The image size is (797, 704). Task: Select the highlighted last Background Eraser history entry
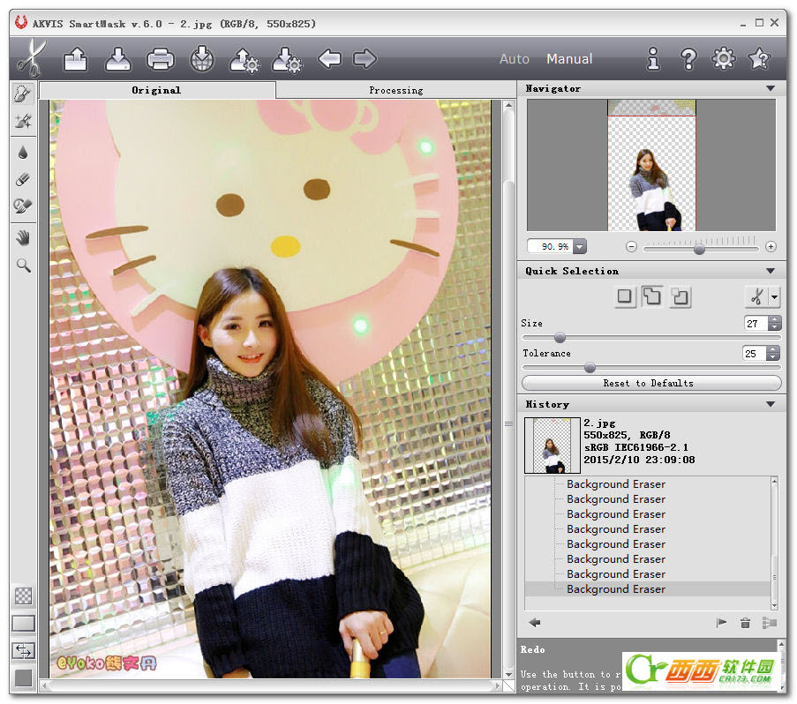point(648,588)
